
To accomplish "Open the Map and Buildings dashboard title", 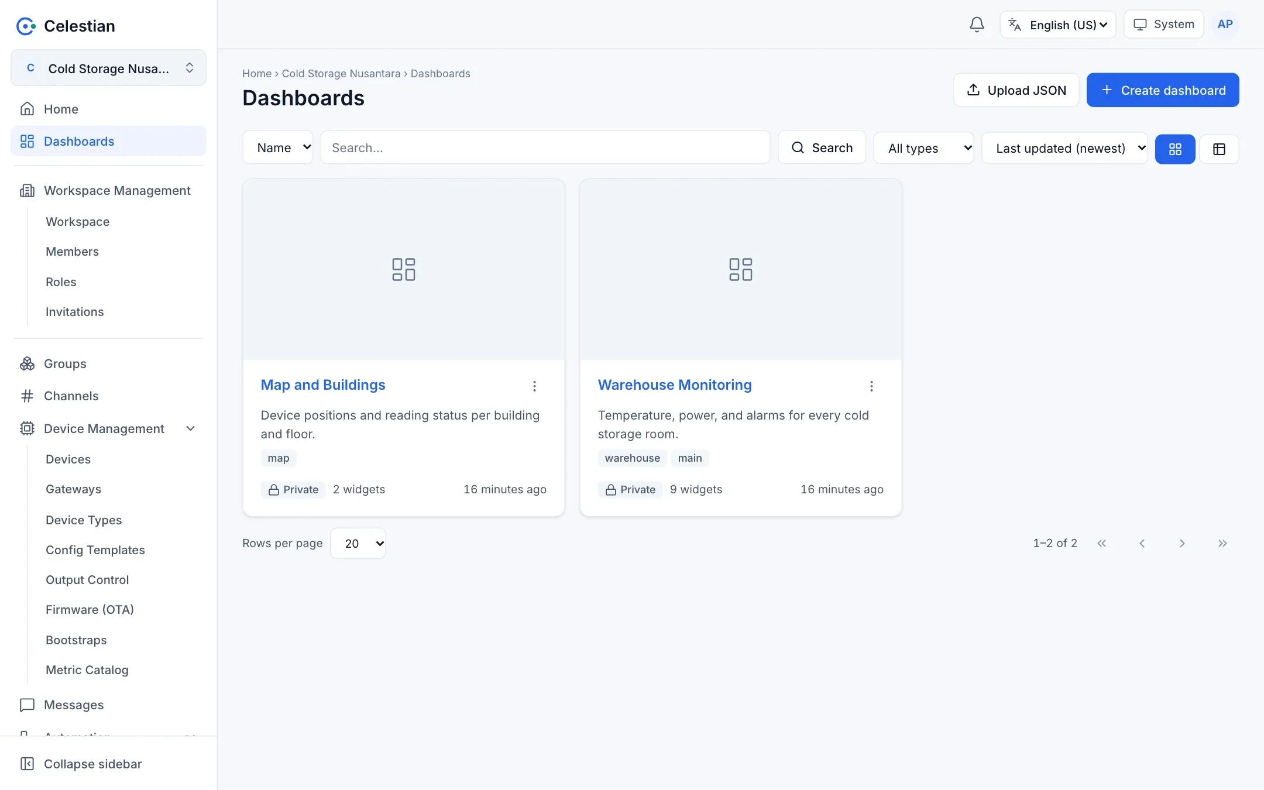I will click(323, 385).
